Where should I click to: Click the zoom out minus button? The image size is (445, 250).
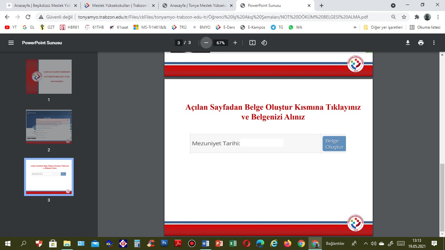[x=206, y=43]
